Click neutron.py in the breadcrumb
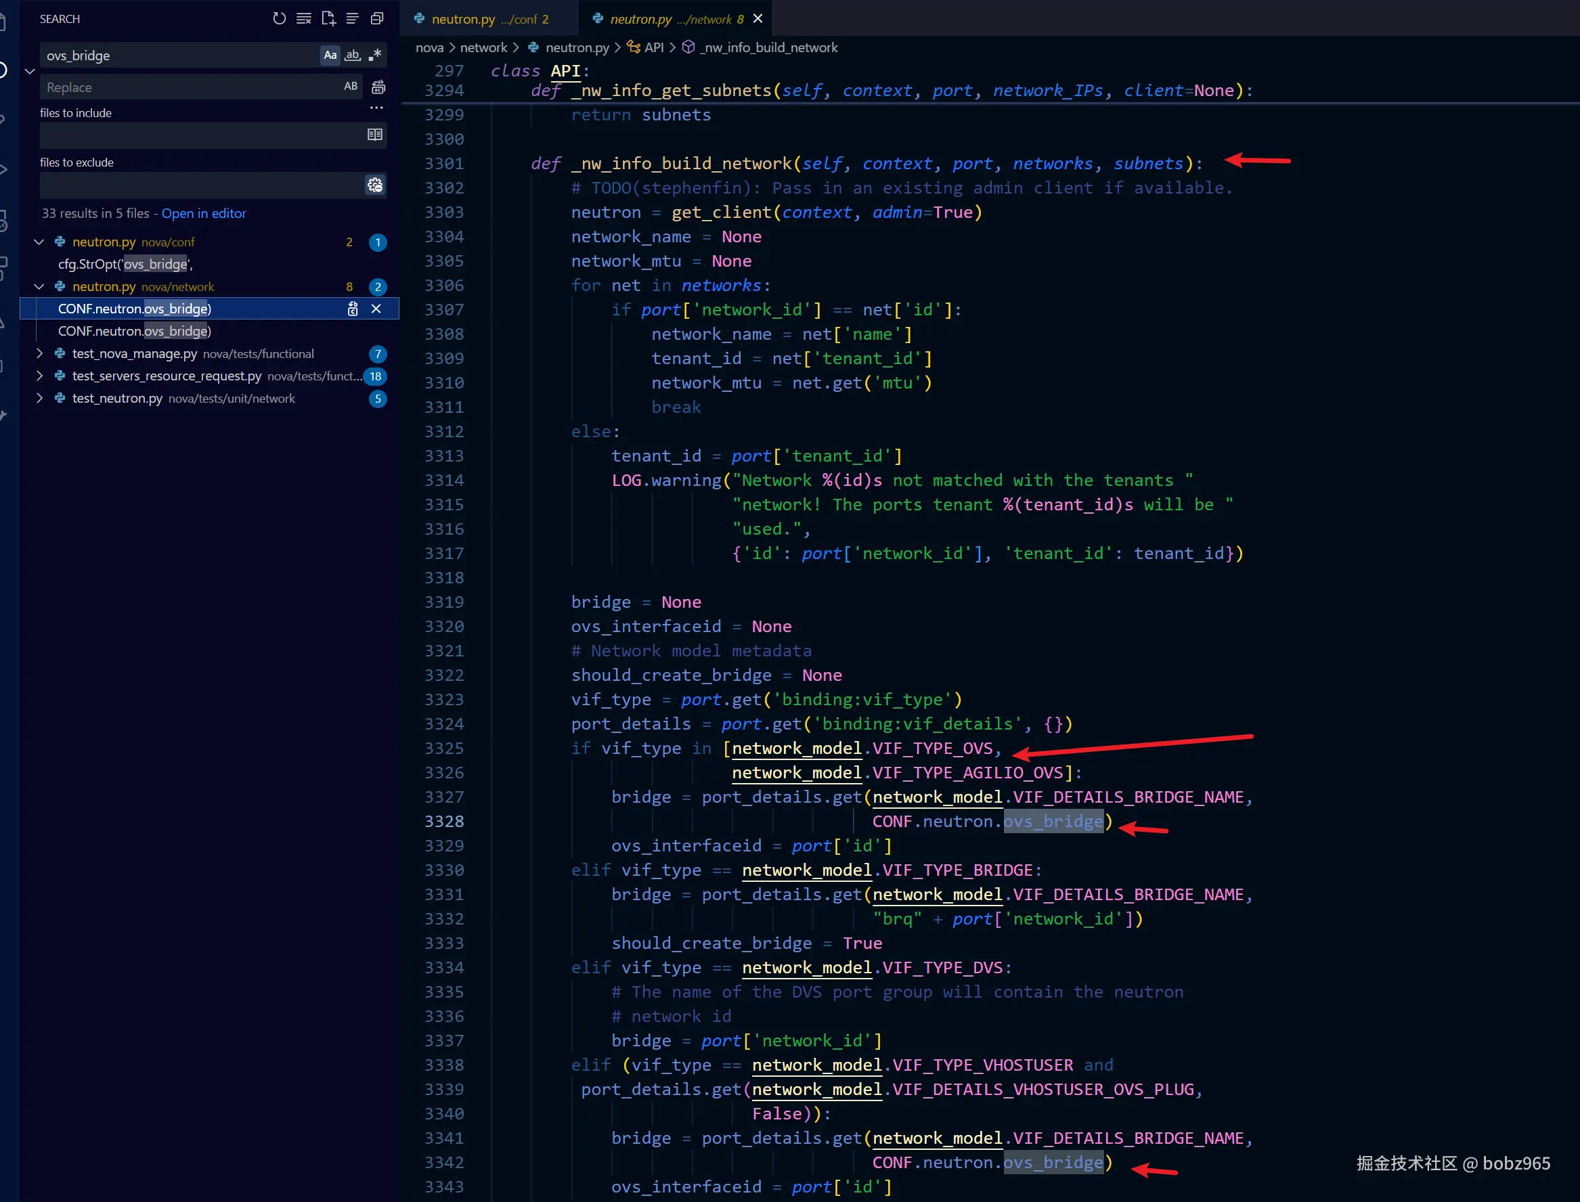 pyautogui.click(x=577, y=47)
